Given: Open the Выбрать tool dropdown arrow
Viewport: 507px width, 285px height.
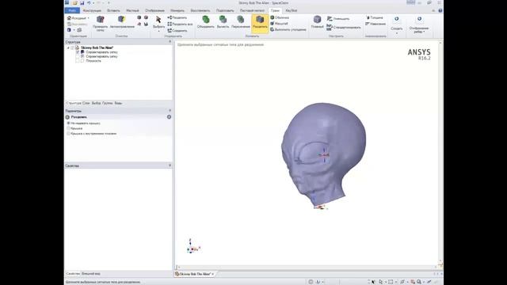Looking at the screenshot, I should pos(158,32).
